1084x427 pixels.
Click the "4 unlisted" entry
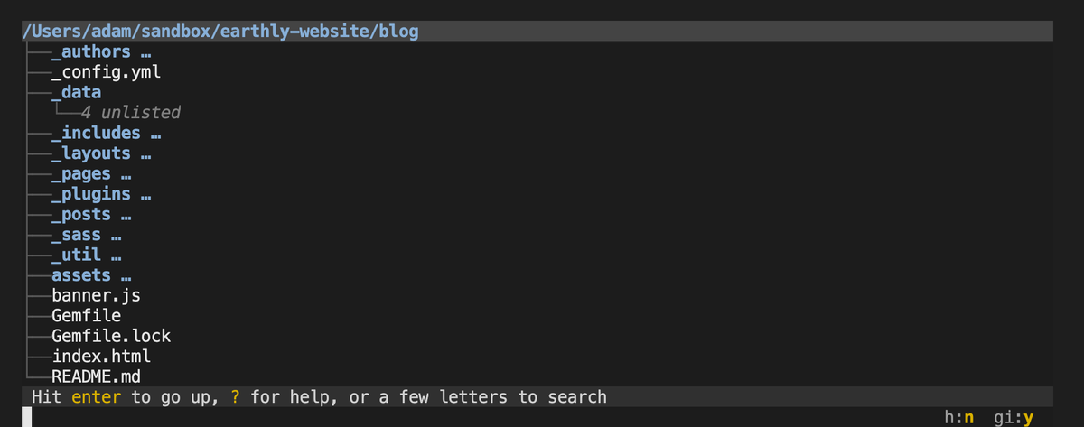(130, 113)
